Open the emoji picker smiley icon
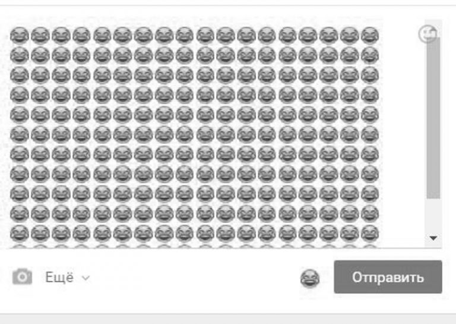Viewport: 456px width, 324px height. pos(427,34)
